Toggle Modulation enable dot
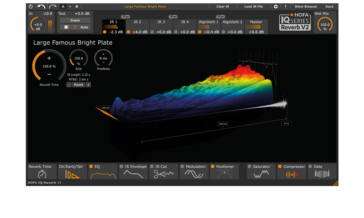Image resolution: width=364 pixels, height=218 pixels. click(x=182, y=166)
